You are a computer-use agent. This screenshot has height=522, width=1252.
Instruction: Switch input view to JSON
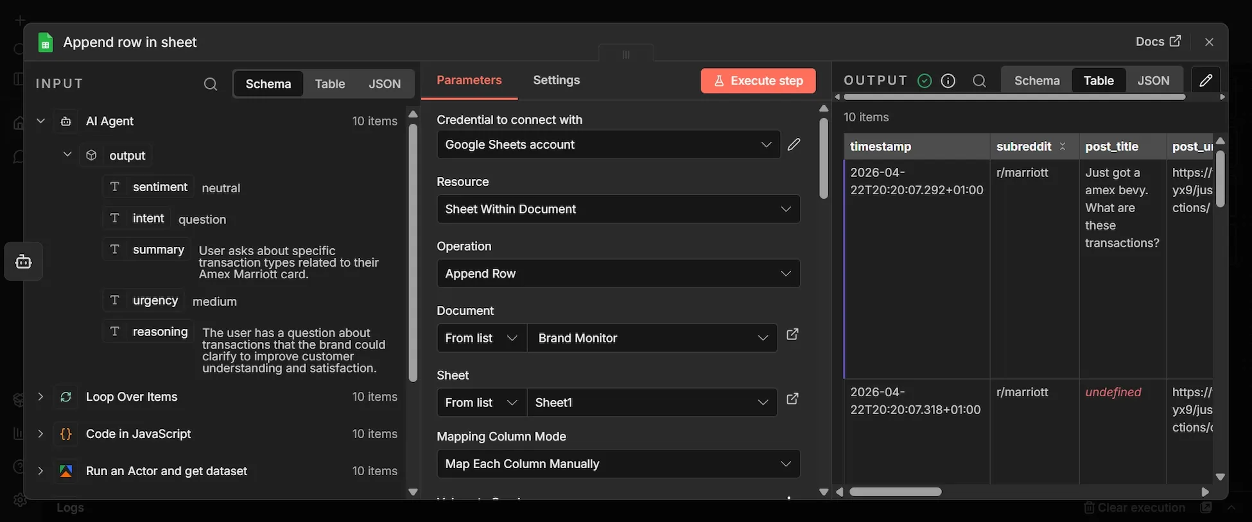[385, 84]
